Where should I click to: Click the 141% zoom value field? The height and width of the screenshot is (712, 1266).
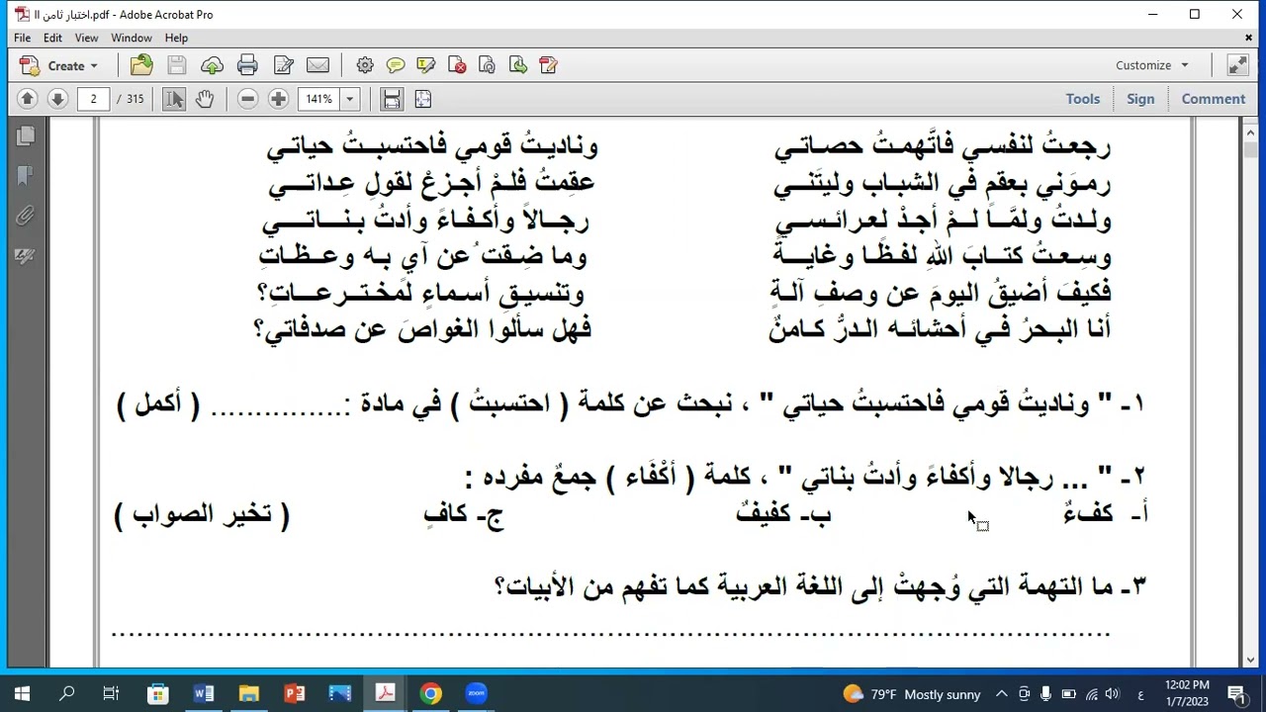coord(318,99)
